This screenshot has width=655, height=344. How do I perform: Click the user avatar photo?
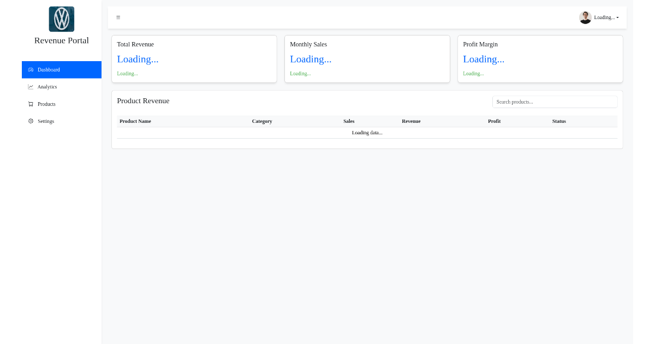(x=585, y=17)
